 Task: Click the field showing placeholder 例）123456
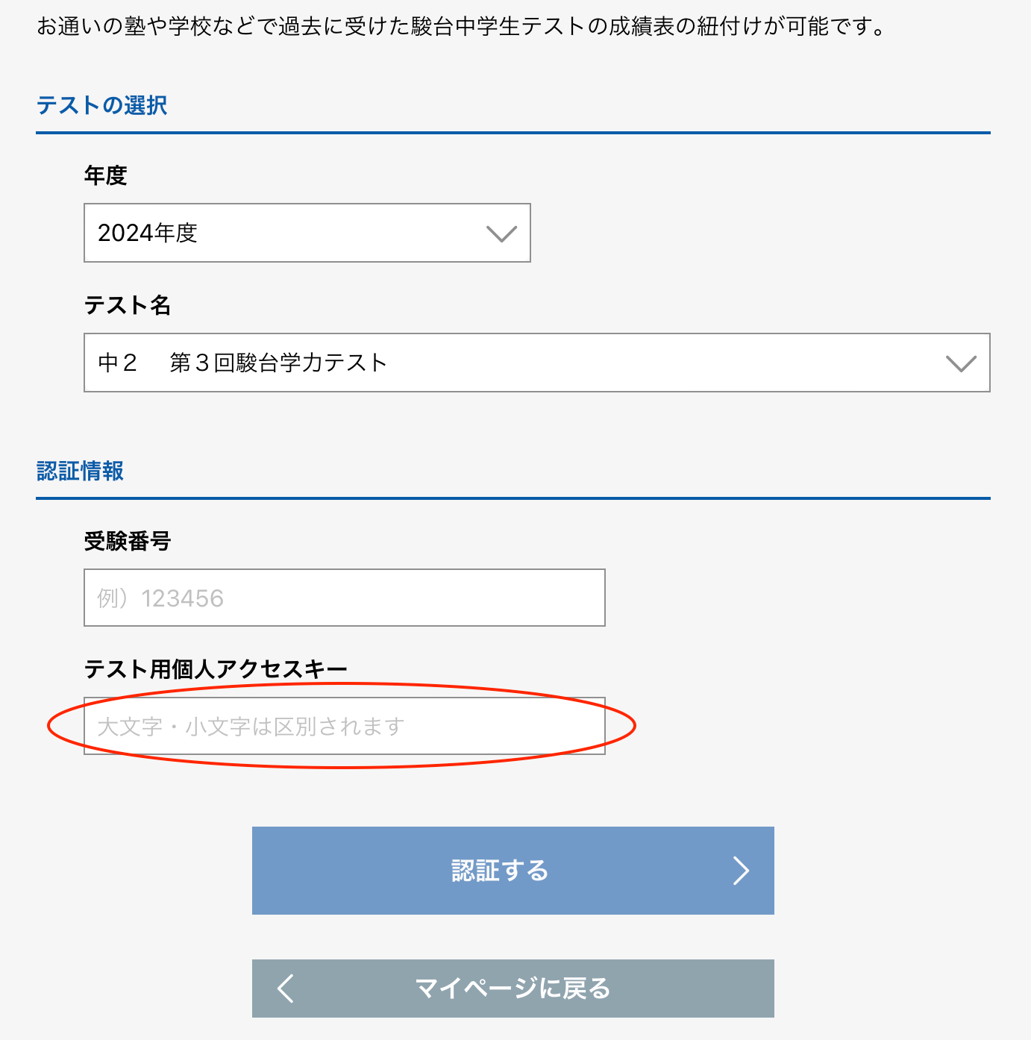(343, 597)
